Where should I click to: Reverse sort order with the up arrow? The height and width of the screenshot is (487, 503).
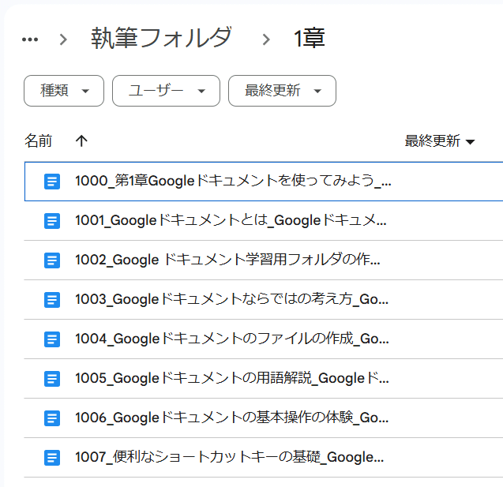point(81,140)
